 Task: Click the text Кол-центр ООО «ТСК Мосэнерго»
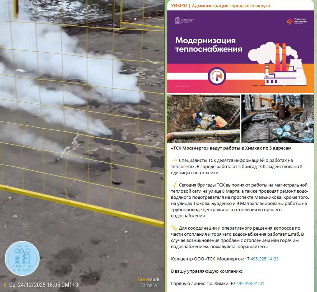coord(207,259)
